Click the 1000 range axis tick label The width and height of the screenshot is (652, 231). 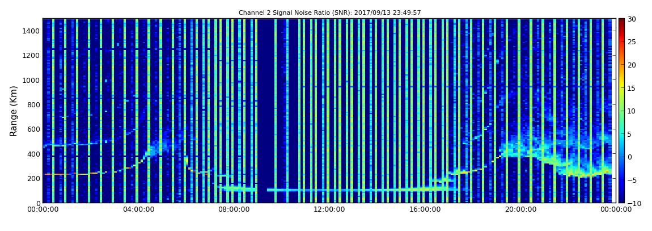[32, 80]
